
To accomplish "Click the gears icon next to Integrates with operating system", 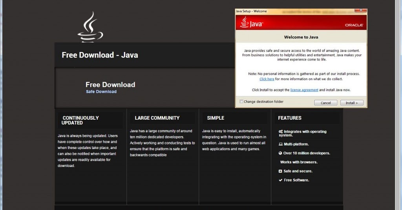I will pos(280,131).
